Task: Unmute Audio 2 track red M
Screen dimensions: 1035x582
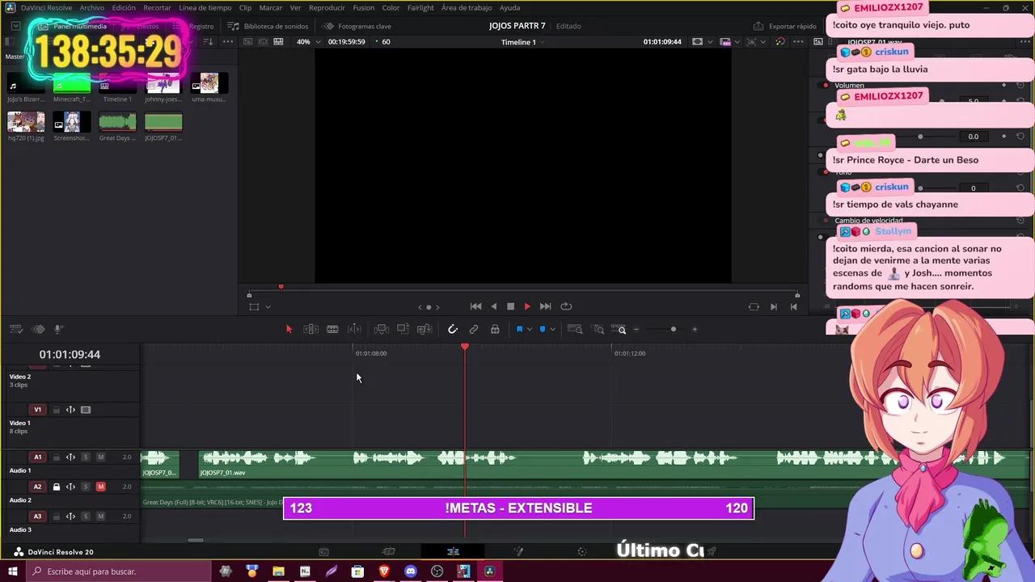Action: pyautogui.click(x=100, y=487)
